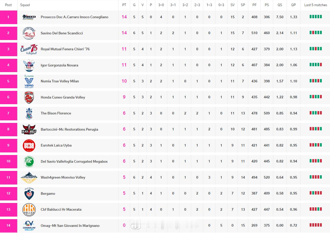Select Cbf Balducci Hr Macerata name

[61, 209]
